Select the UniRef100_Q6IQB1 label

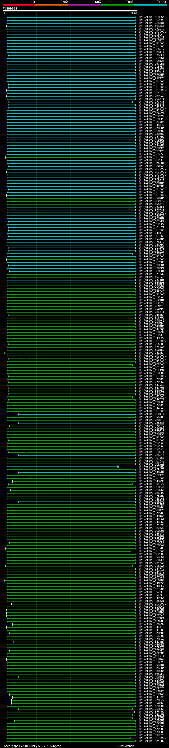coord(152,64)
